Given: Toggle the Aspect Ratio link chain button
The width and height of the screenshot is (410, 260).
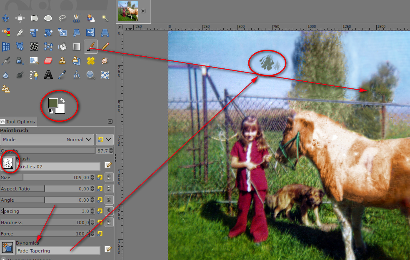Looking at the screenshot, I should coord(109,189).
